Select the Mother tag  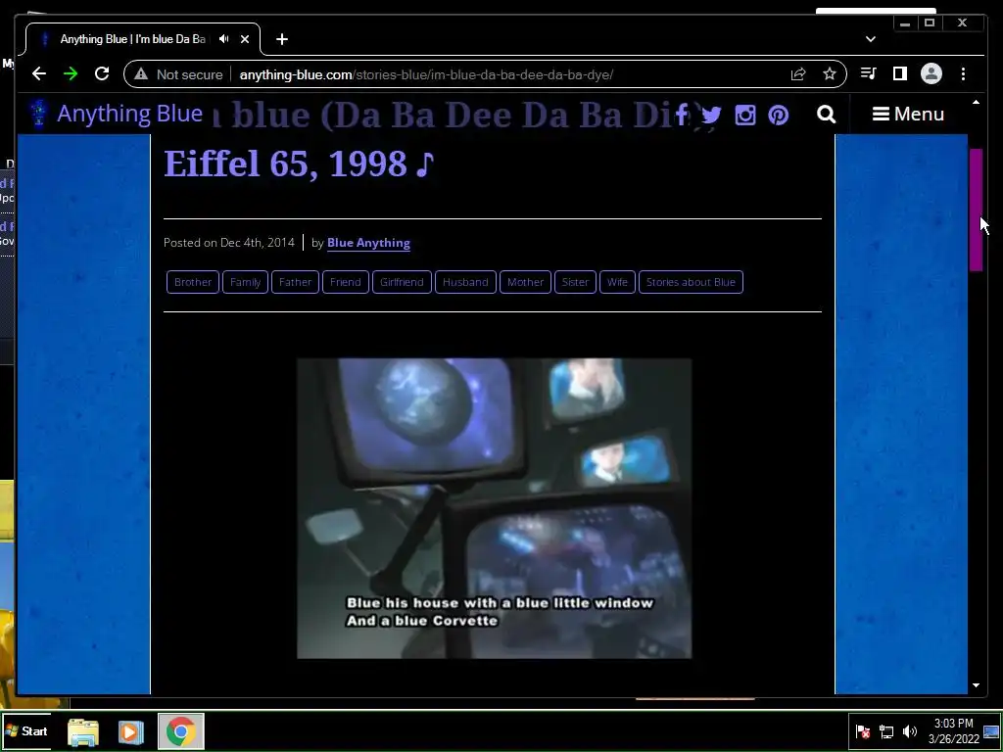[x=525, y=282]
